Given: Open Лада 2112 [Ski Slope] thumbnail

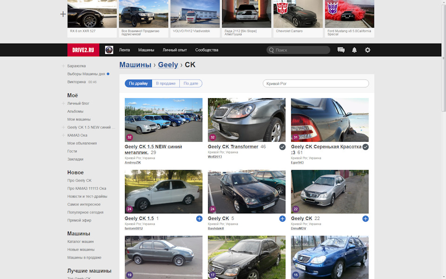Looking at the screenshot, I should click(247, 13).
